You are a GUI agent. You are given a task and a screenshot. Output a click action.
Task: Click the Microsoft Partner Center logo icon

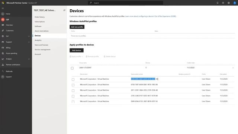click(3, 3)
